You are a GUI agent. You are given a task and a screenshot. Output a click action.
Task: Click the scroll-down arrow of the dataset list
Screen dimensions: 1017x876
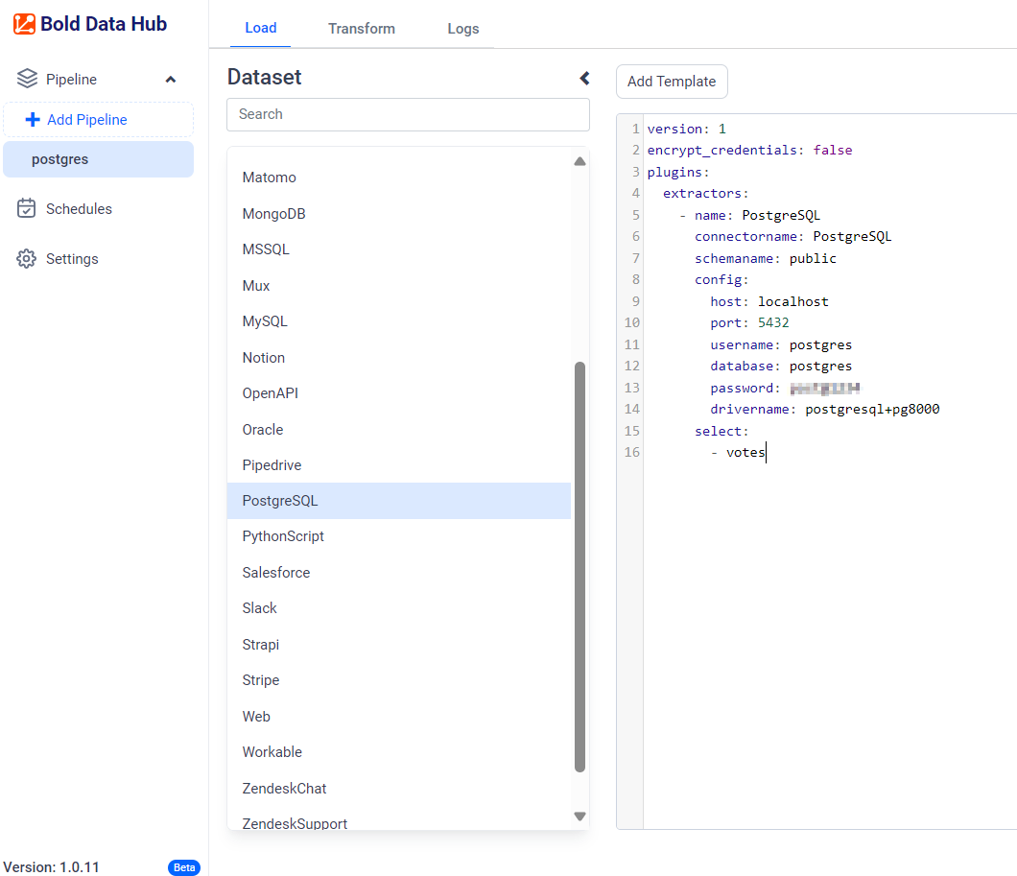point(579,816)
